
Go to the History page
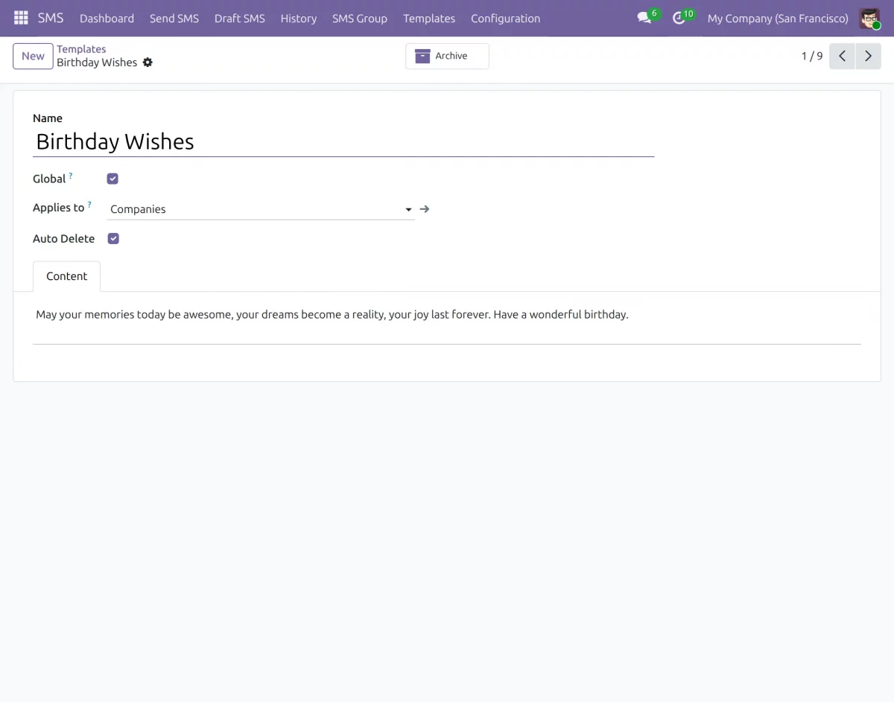[298, 18]
